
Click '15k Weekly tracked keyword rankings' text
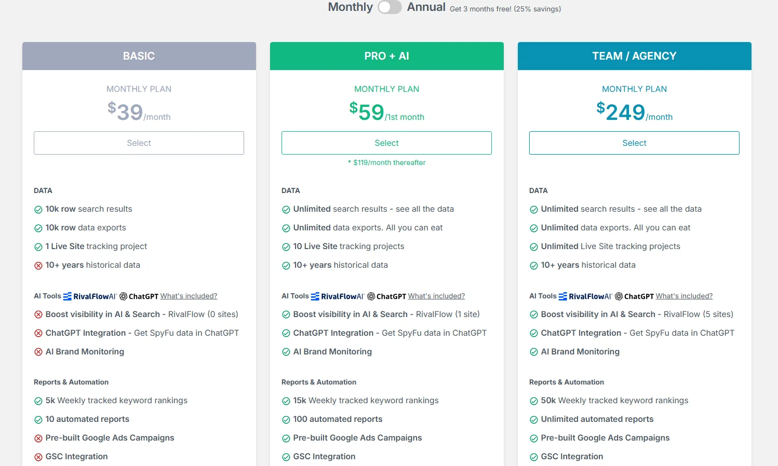click(x=366, y=401)
